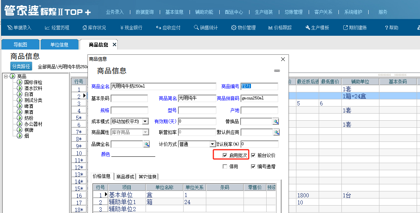Open the 成本模式 dropdown

[145, 122]
